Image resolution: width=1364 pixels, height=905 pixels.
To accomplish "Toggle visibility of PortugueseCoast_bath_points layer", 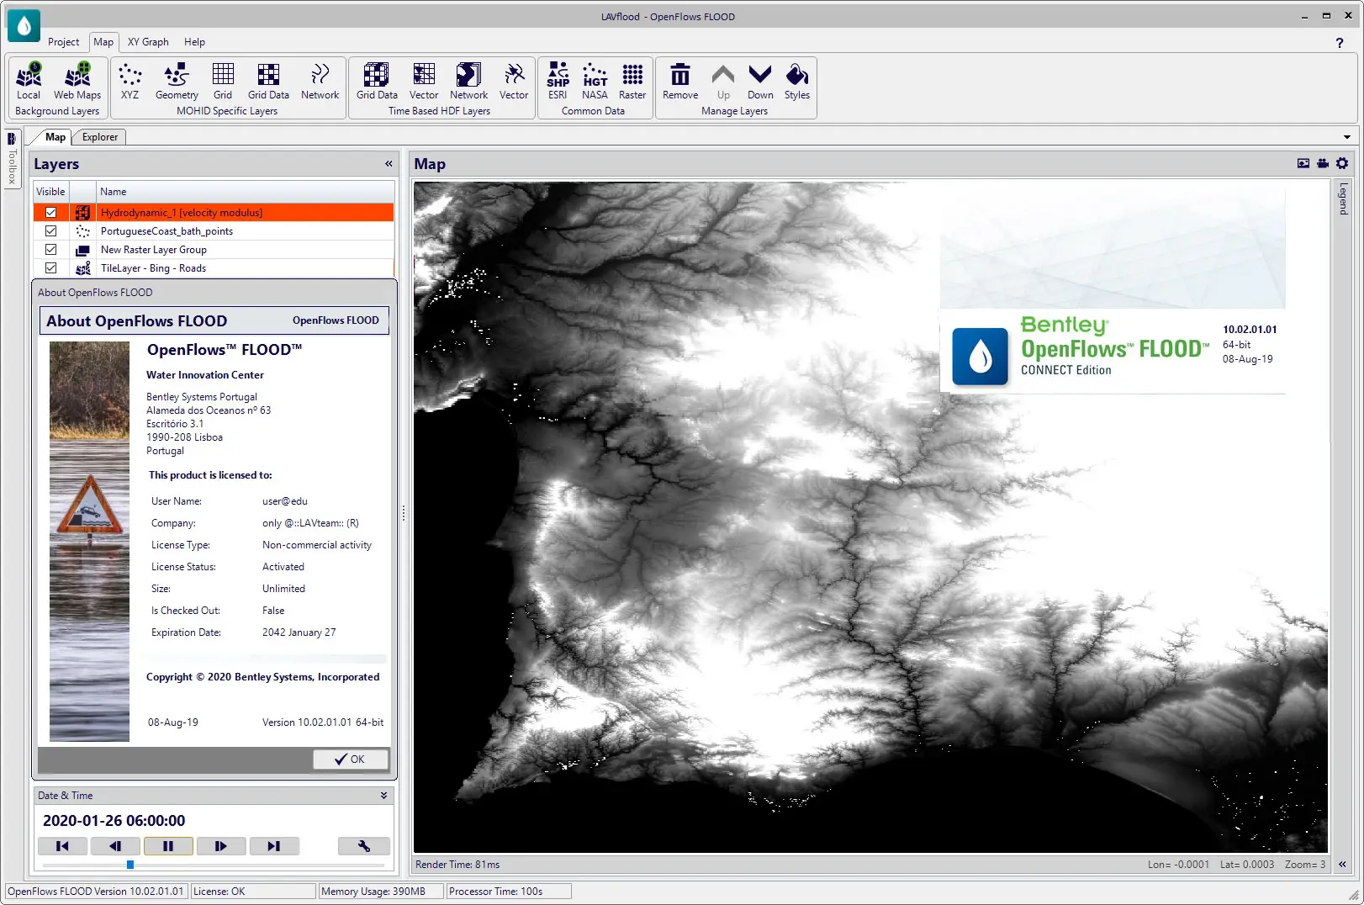I will 50,231.
